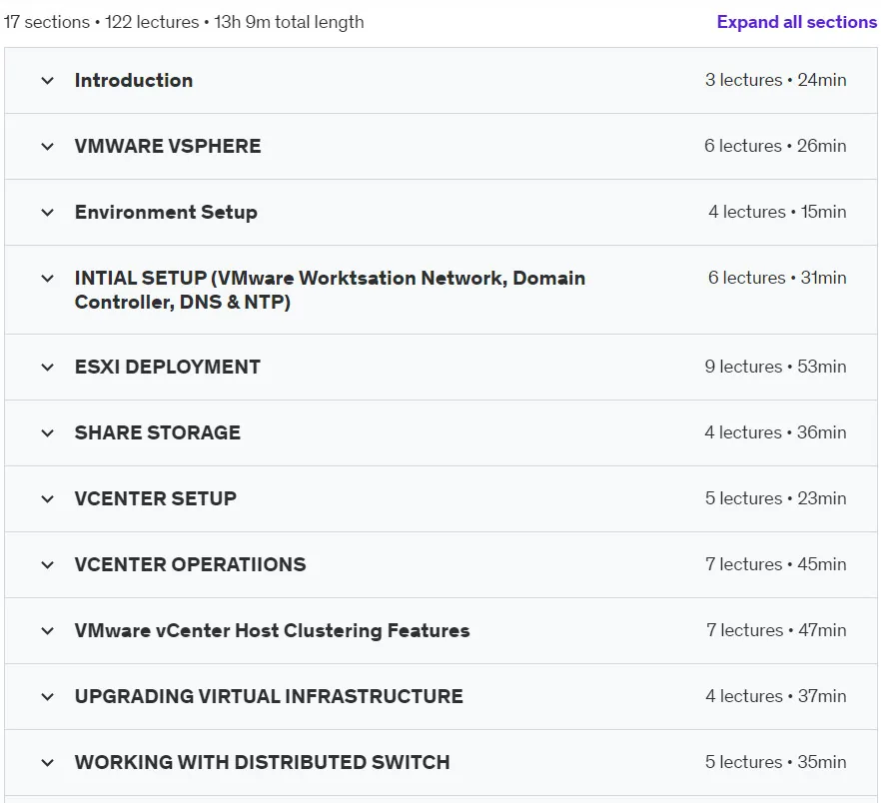Click '7 lectures • 47min' text

coord(776,630)
